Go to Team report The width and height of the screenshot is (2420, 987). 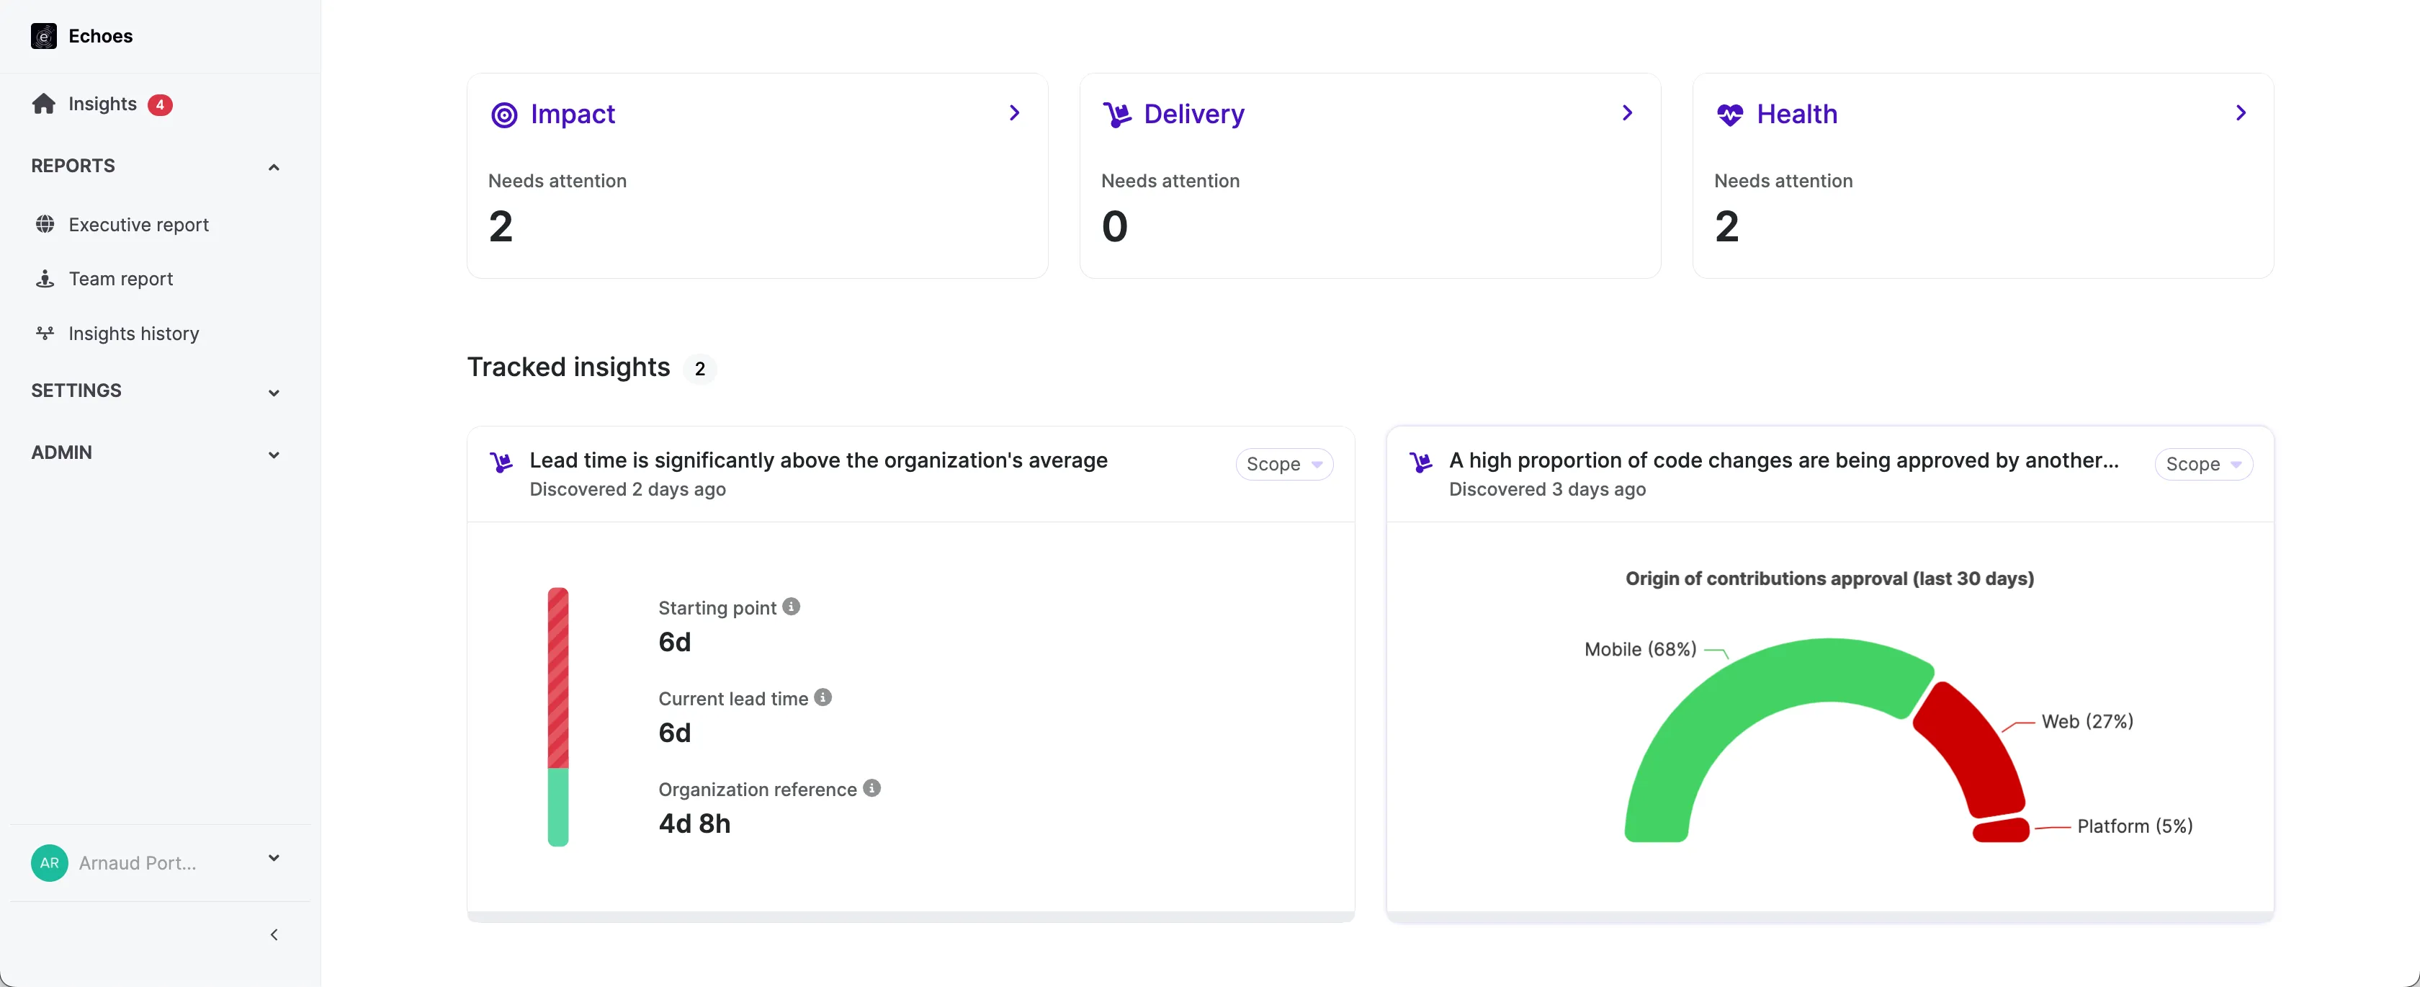click(x=120, y=280)
